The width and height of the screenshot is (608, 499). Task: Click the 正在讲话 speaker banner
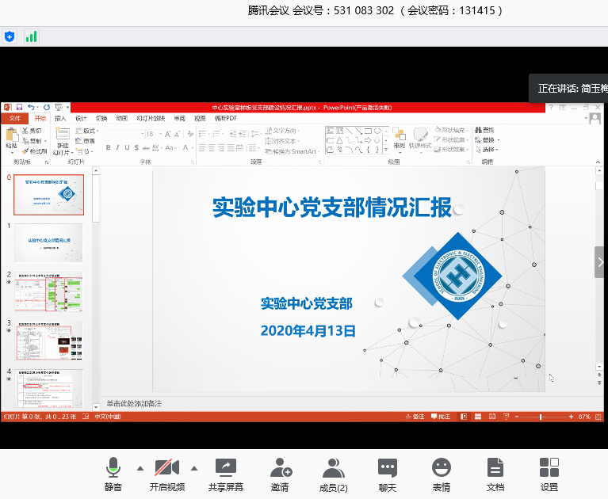click(x=568, y=88)
